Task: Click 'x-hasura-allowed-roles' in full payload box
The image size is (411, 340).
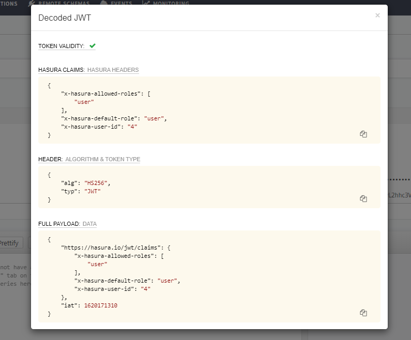Action: 116,256
